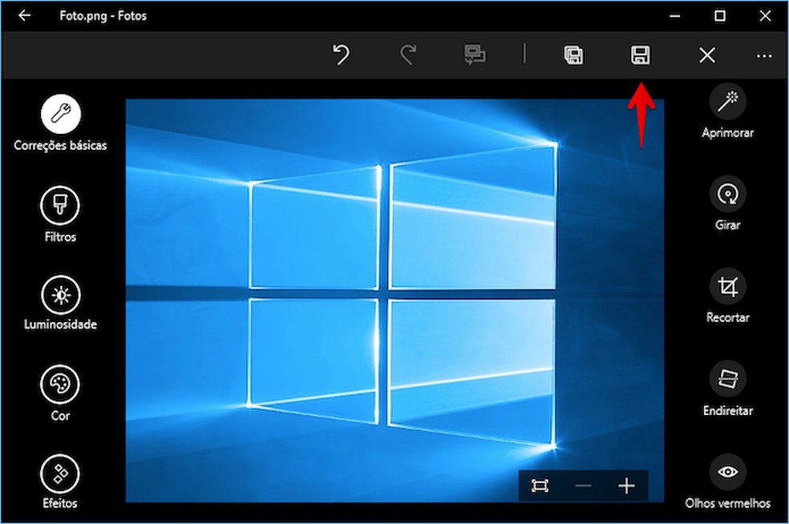Click the back arrow in title bar
Viewport: 789px width, 524px height.
(x=24, y=15)
